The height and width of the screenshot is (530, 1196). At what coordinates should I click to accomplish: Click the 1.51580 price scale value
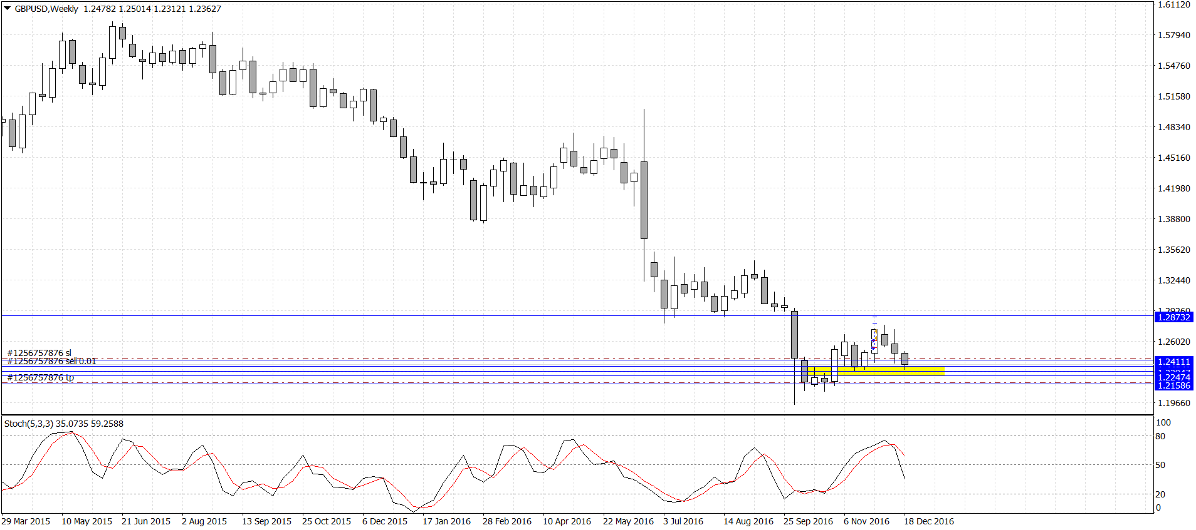(x=1173, y=96)
